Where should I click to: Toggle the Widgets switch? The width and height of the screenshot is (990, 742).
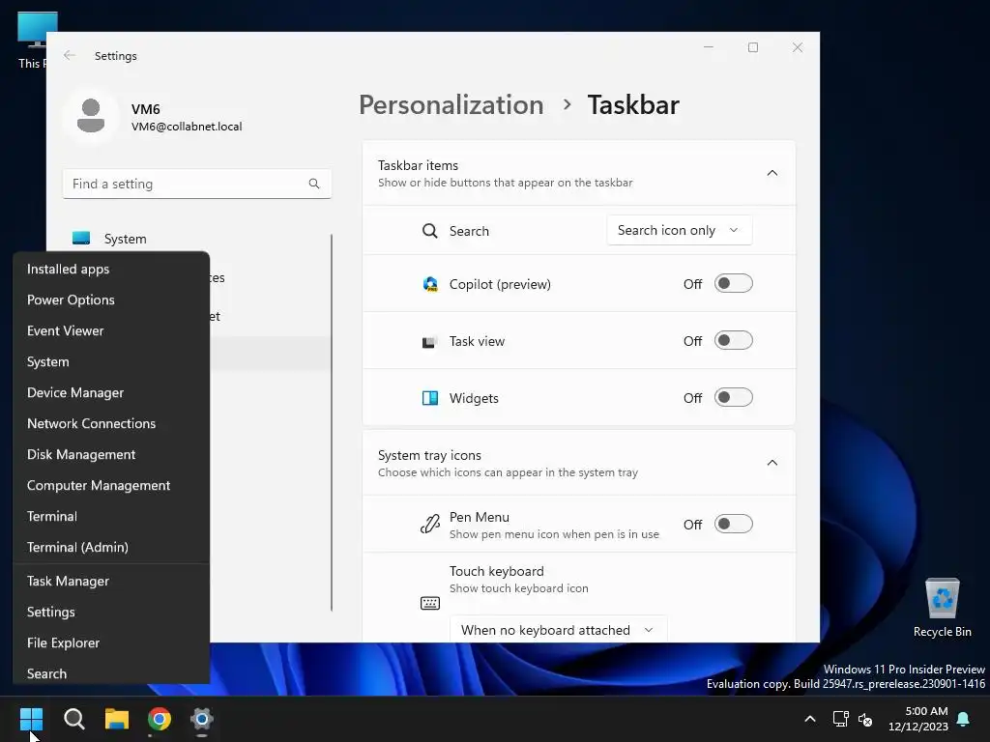(733, 397)
